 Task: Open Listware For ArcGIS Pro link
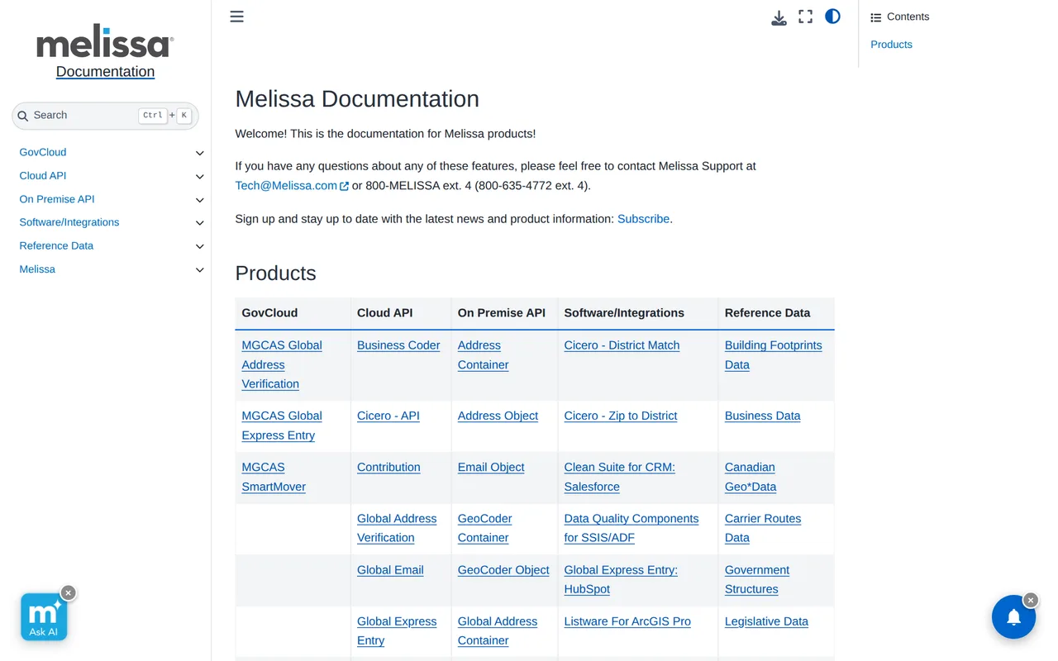pos(627,621)
